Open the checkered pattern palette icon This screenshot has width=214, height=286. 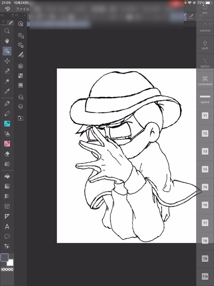tap(21, 76)
